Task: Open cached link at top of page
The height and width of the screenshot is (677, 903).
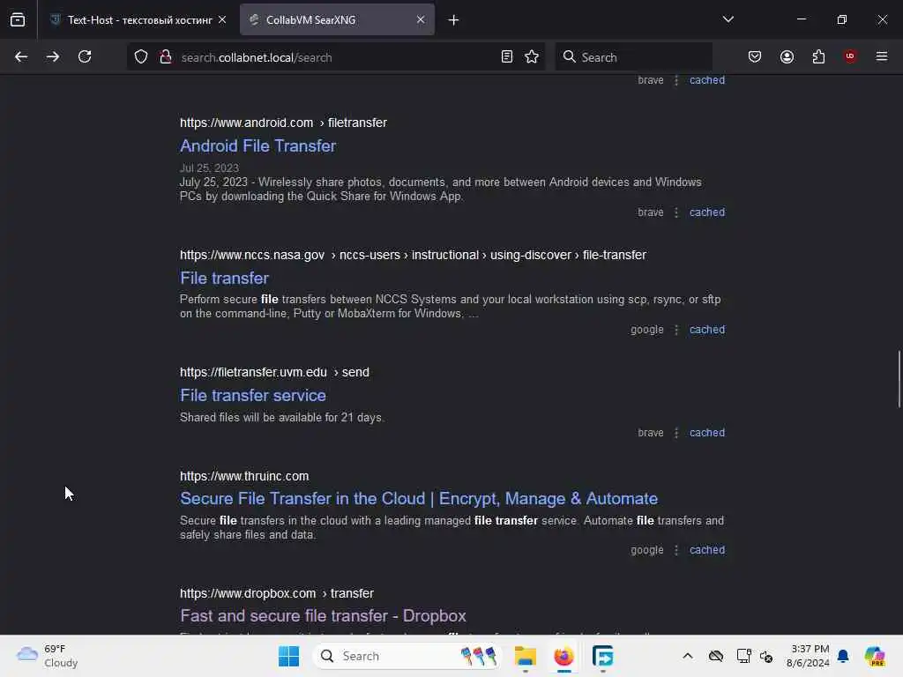Action: tap(707, 80)
